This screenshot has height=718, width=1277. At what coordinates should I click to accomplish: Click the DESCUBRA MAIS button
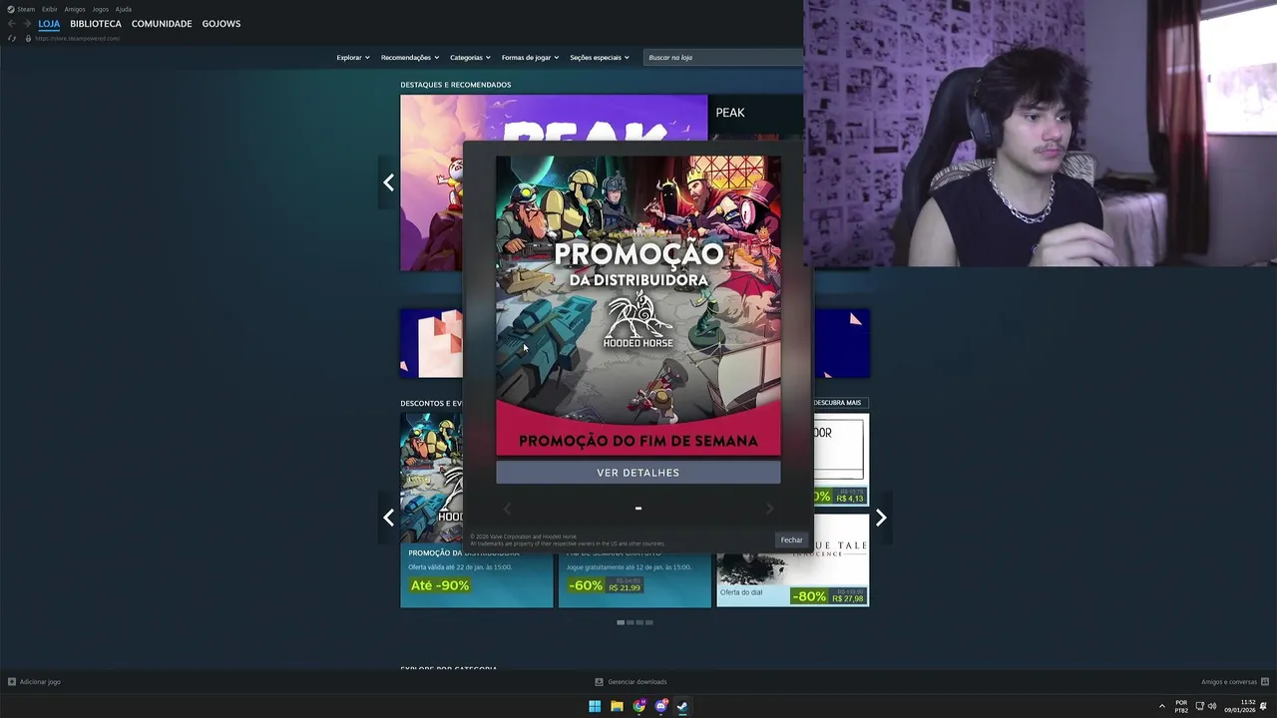click(837, 403)
